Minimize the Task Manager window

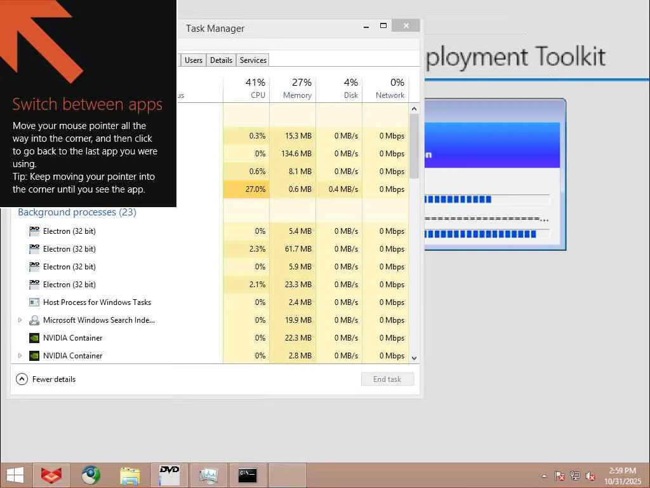[366, 26]
